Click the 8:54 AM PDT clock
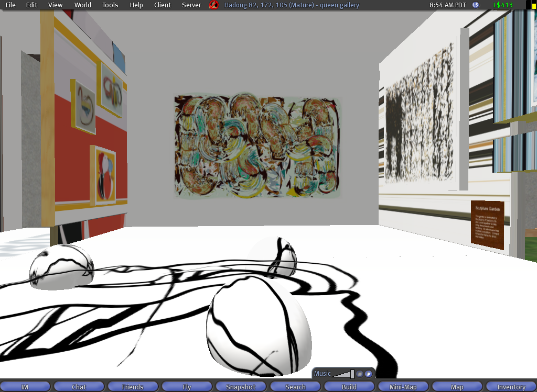 point(448,5)
